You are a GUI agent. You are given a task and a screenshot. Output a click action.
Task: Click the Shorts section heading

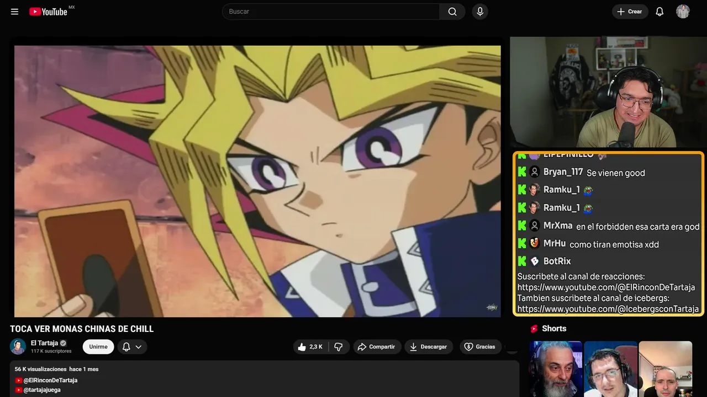click(554, 329)
